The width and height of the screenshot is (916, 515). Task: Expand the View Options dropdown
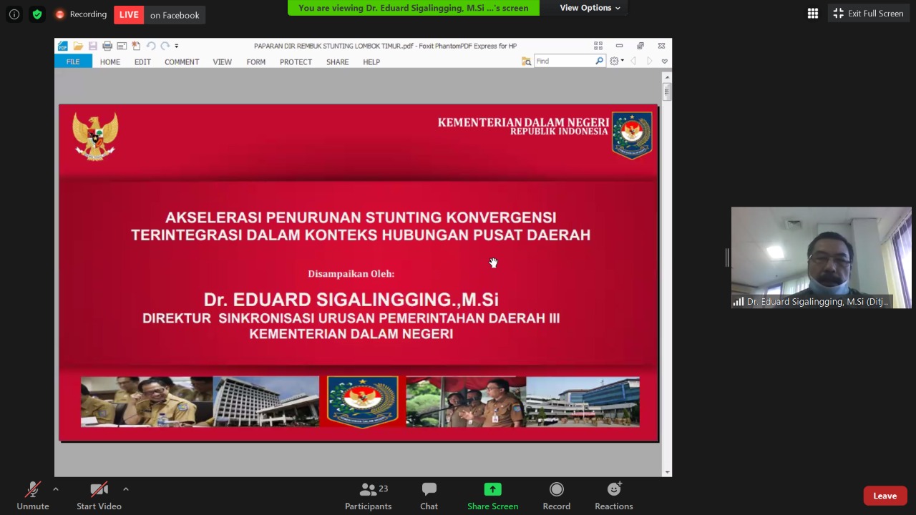590,8
